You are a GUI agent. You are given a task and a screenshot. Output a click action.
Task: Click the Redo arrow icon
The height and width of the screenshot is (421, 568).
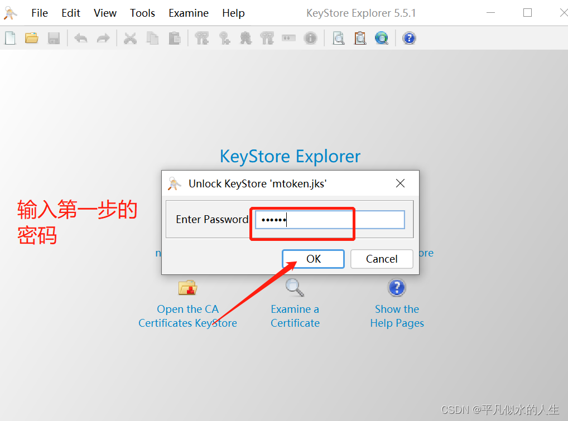[x=103, y=38]
